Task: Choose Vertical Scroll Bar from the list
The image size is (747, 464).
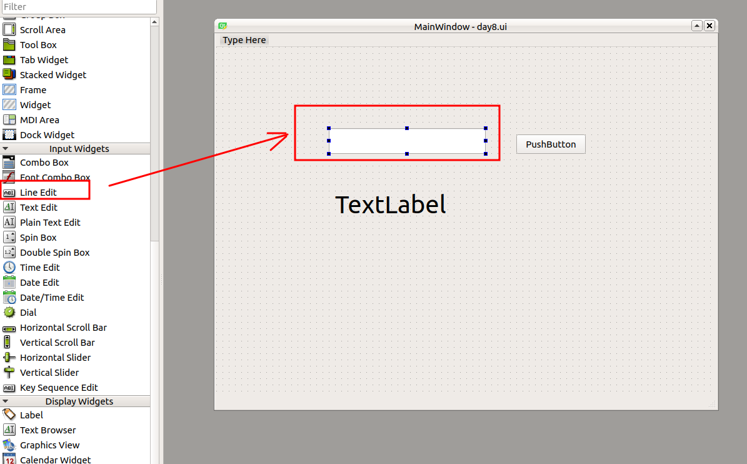Action: pos(57,343)
